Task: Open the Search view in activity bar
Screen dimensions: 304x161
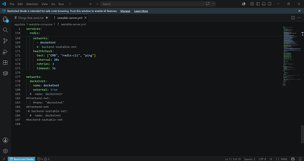Action: tap(5, 30)
